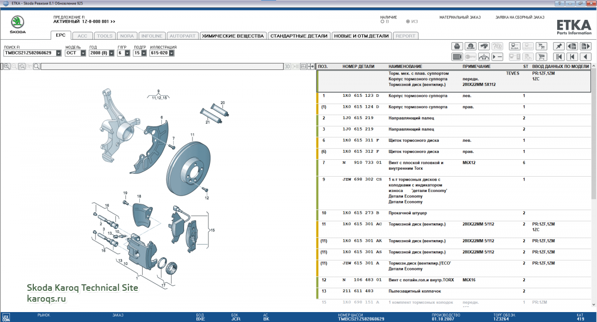597x322 pixels.
Task: Click the double shopping carts icon
Action: pyautogui.click(x=542, y=46)
